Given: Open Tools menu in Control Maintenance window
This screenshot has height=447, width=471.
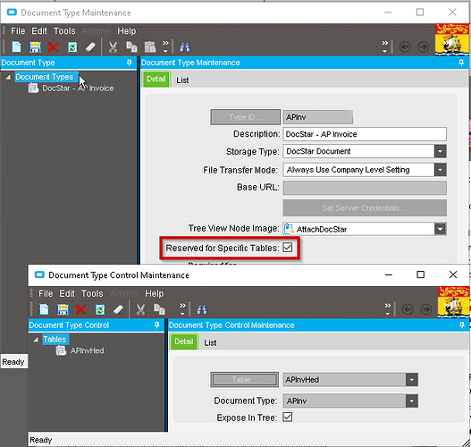Looking at the screenshot, I should pyautogui.click(x=92, y=293).
